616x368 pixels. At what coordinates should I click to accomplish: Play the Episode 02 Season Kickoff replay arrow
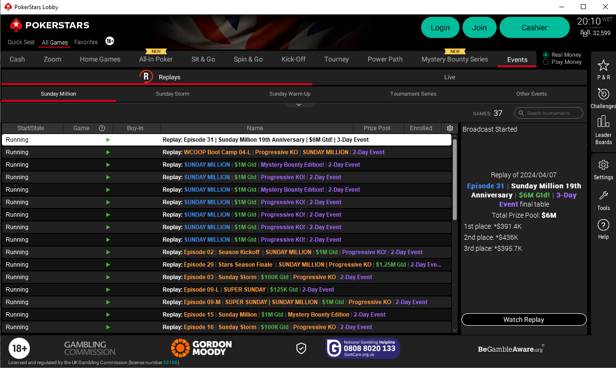click(108, 252)
